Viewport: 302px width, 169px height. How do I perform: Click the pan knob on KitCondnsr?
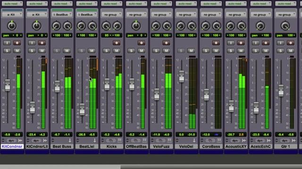click(12, 26)
